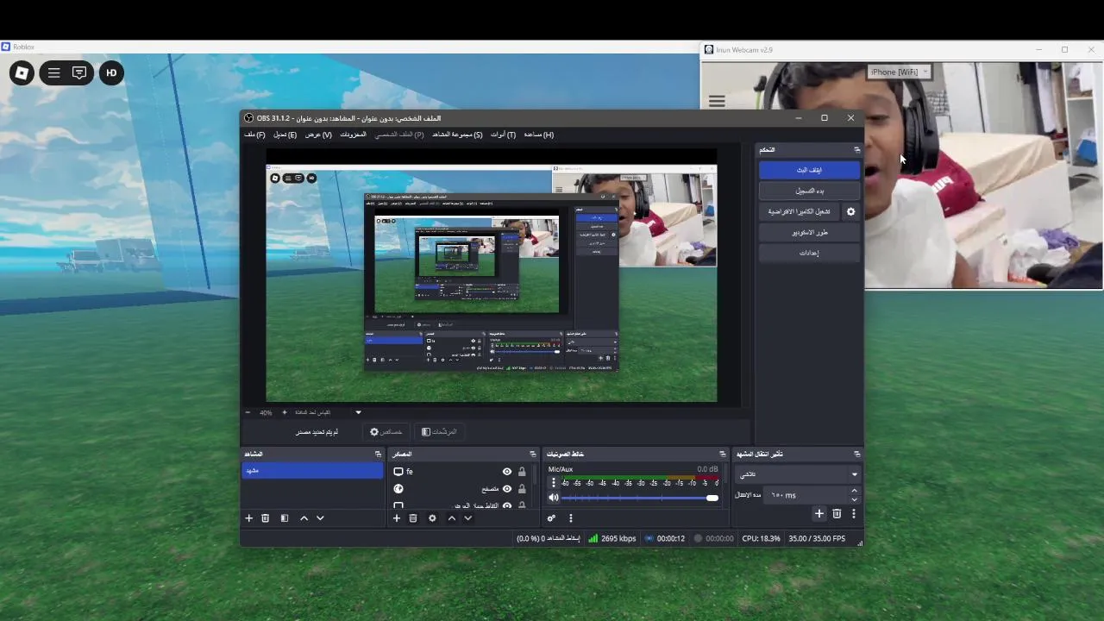The image size is (1104, 621).
Task: Zoom in preview with plus button
Action: click(x=285, y=412)
